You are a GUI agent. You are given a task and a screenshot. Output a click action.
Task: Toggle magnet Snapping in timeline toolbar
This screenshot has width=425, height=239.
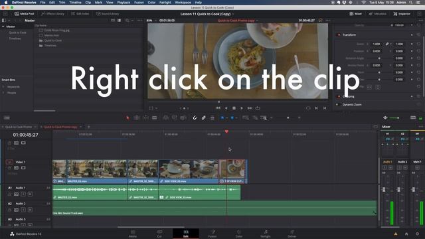click(x=195, y=118)
